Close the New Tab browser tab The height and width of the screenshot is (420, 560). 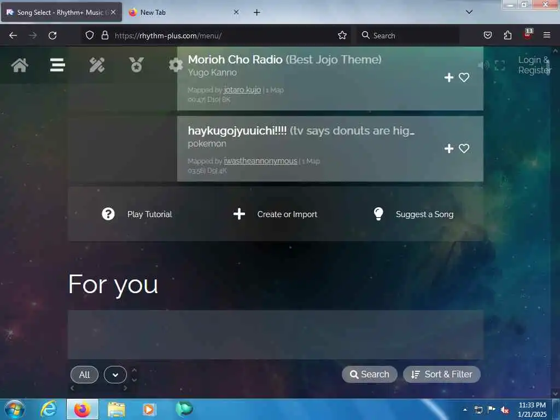pos(236,12)
